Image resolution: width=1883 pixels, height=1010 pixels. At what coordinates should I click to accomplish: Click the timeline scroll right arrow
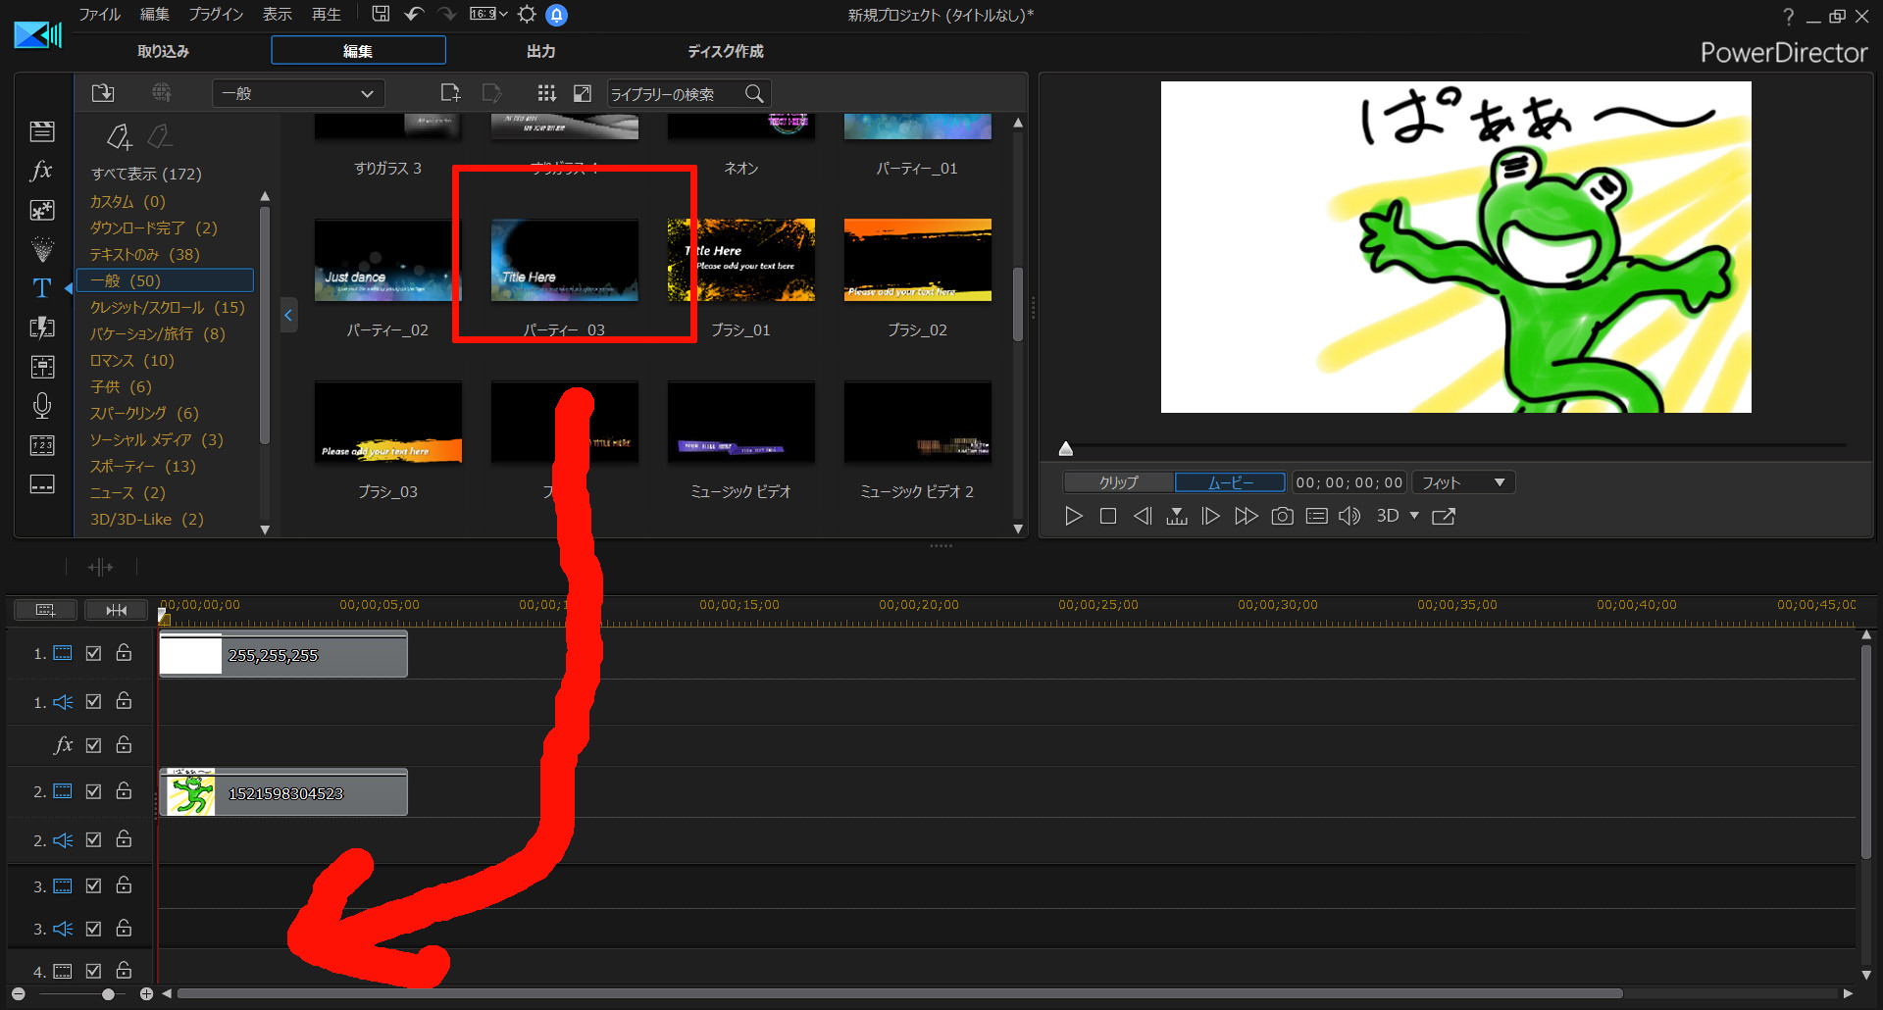coord(1848,993)
